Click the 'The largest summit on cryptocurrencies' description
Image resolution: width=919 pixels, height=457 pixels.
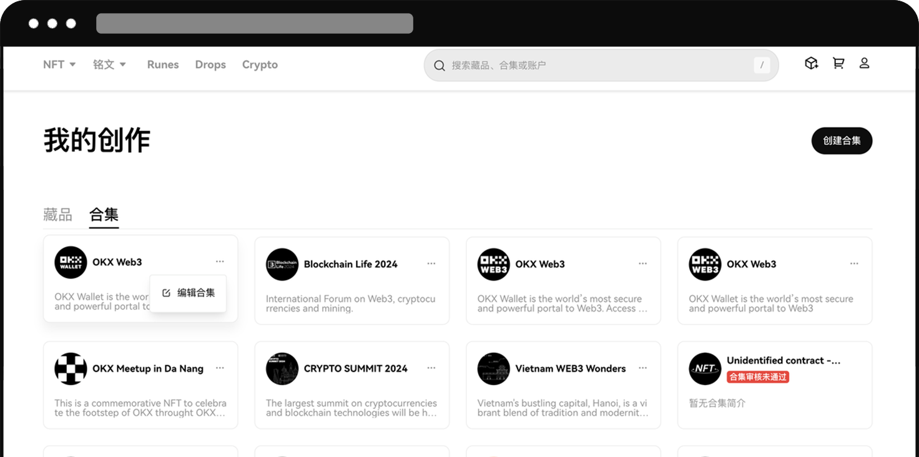click(x=351, y=408)
